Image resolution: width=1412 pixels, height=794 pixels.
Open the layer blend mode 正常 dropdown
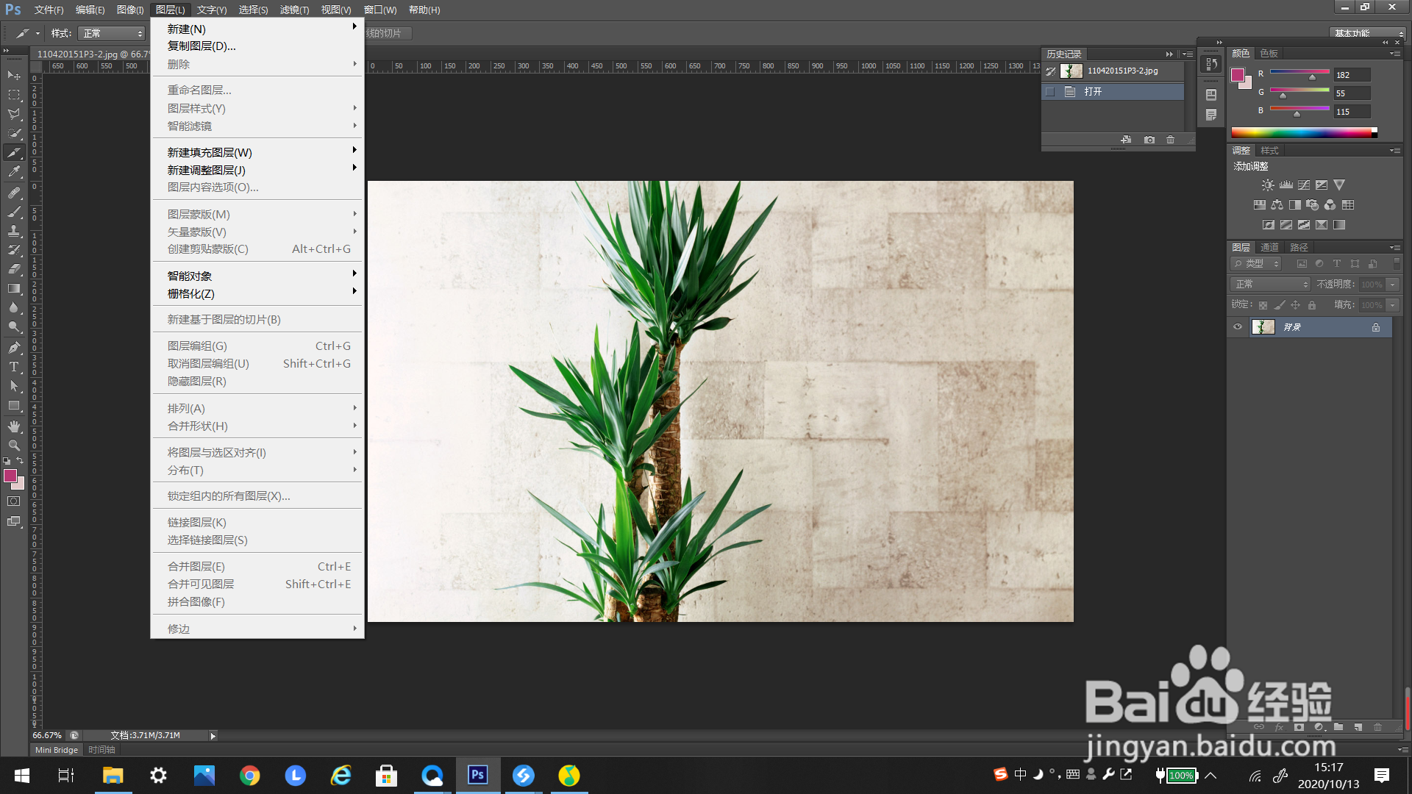coord(1270,285)
